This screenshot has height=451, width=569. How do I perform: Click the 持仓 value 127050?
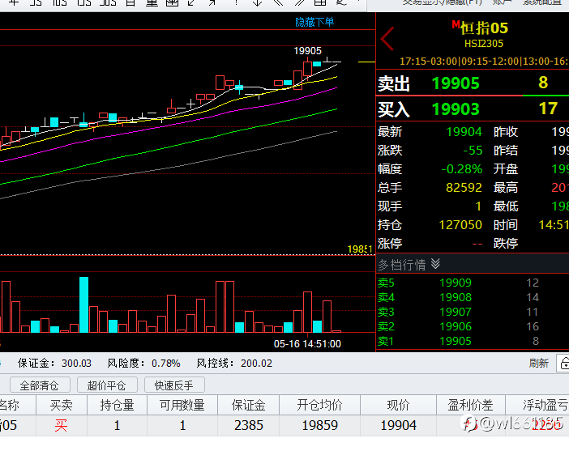(x=460, y=225)
